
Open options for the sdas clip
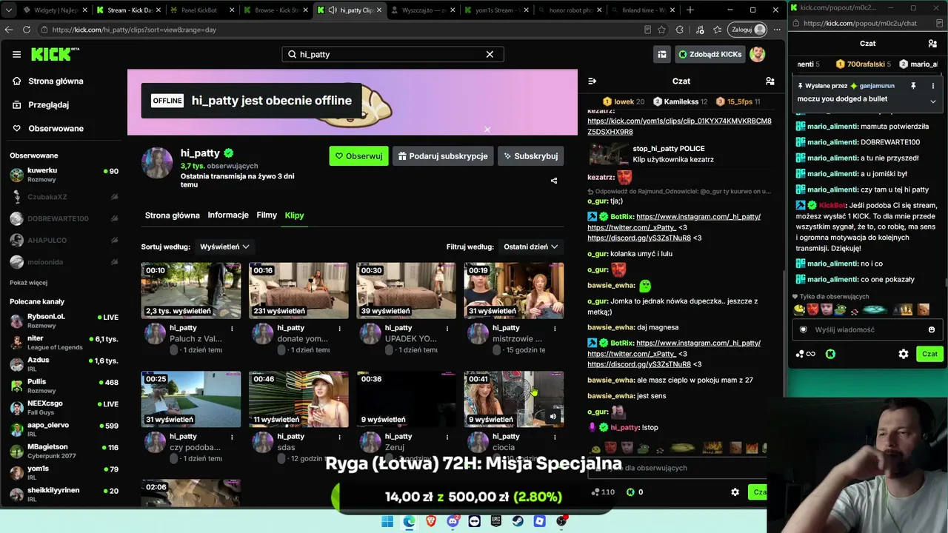[340, 437]
